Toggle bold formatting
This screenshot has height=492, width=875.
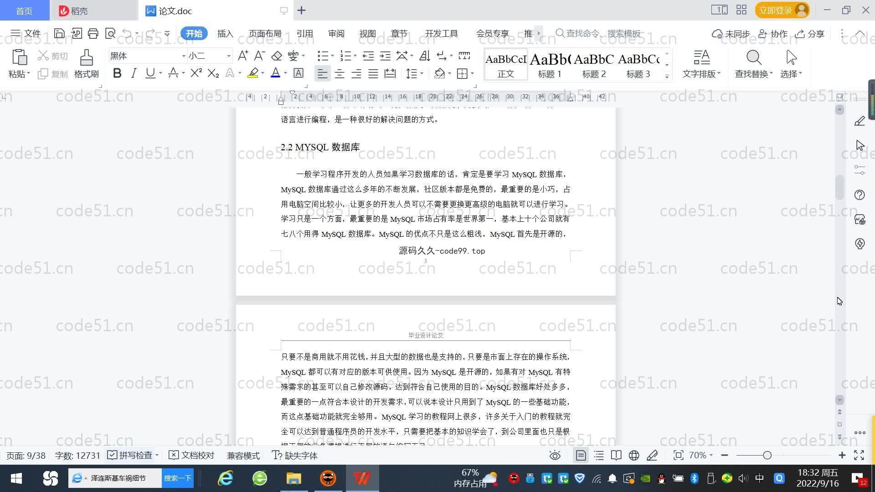pyautogui.click(x=117, y=73)
